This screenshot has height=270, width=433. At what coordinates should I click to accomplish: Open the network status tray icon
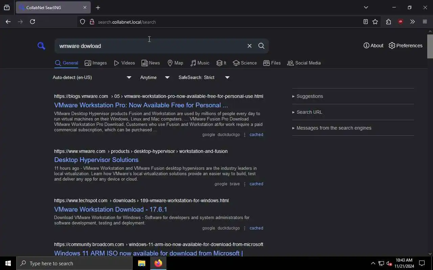point(381,263)
